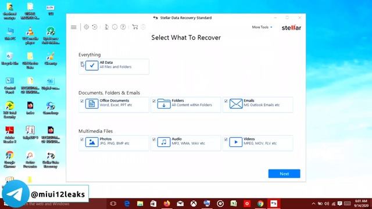Open Microsoft Store from the taskbar
Image resolution: width=372 pixels, height=209 pixels.
153,204
